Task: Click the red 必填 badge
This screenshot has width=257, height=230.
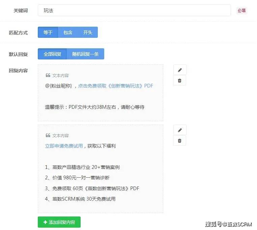Action: [x=241, y=10]
